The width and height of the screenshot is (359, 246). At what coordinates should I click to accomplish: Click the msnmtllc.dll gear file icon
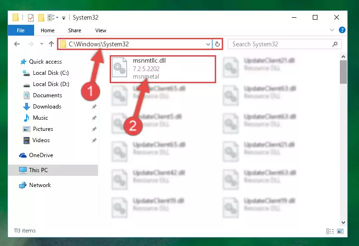120,67
